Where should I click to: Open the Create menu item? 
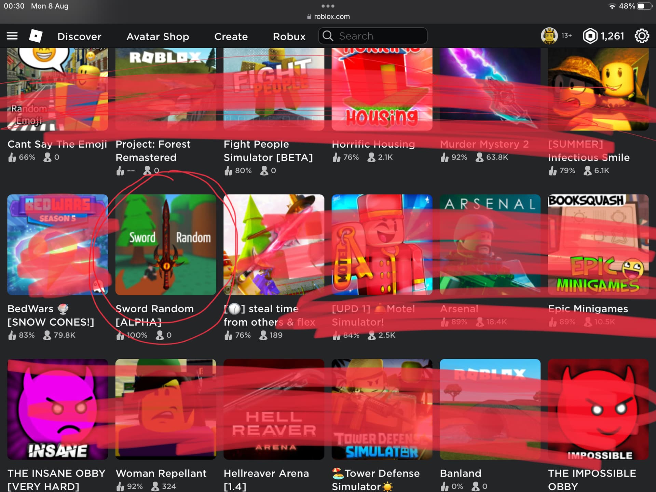pos(231,36)
